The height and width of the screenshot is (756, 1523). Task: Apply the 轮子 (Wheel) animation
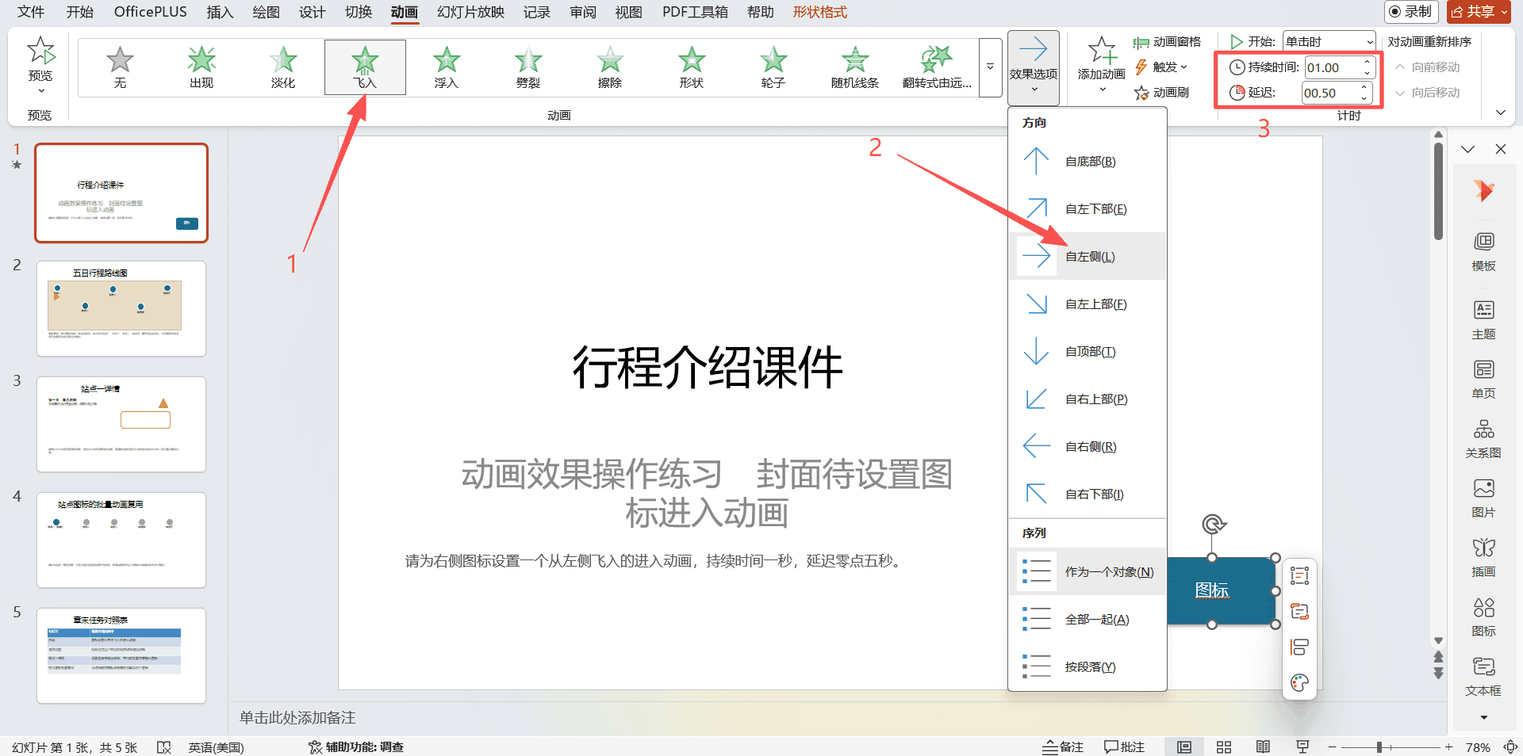773,67
